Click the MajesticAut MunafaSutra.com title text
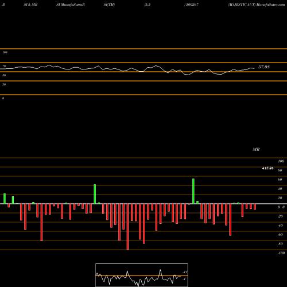Viewport: 287px width, 287px height. pos(257,5)
